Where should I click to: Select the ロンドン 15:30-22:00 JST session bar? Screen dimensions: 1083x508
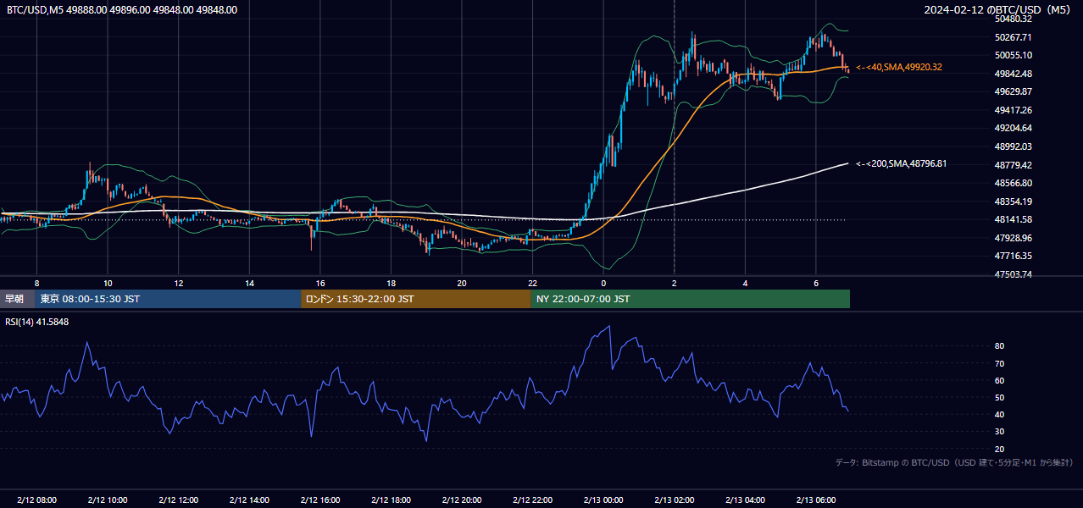[416, 299]
